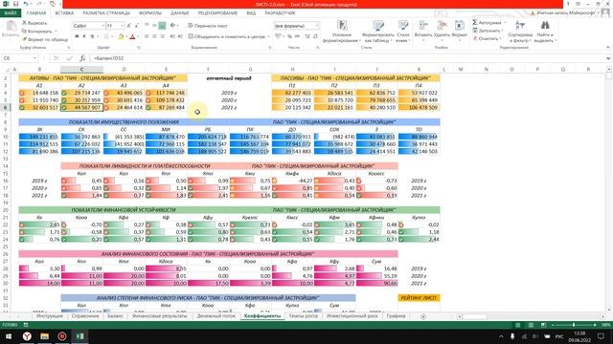Open Cell Styles gallery
Viewport: 613px width, 344px height.
pos(403,32)
